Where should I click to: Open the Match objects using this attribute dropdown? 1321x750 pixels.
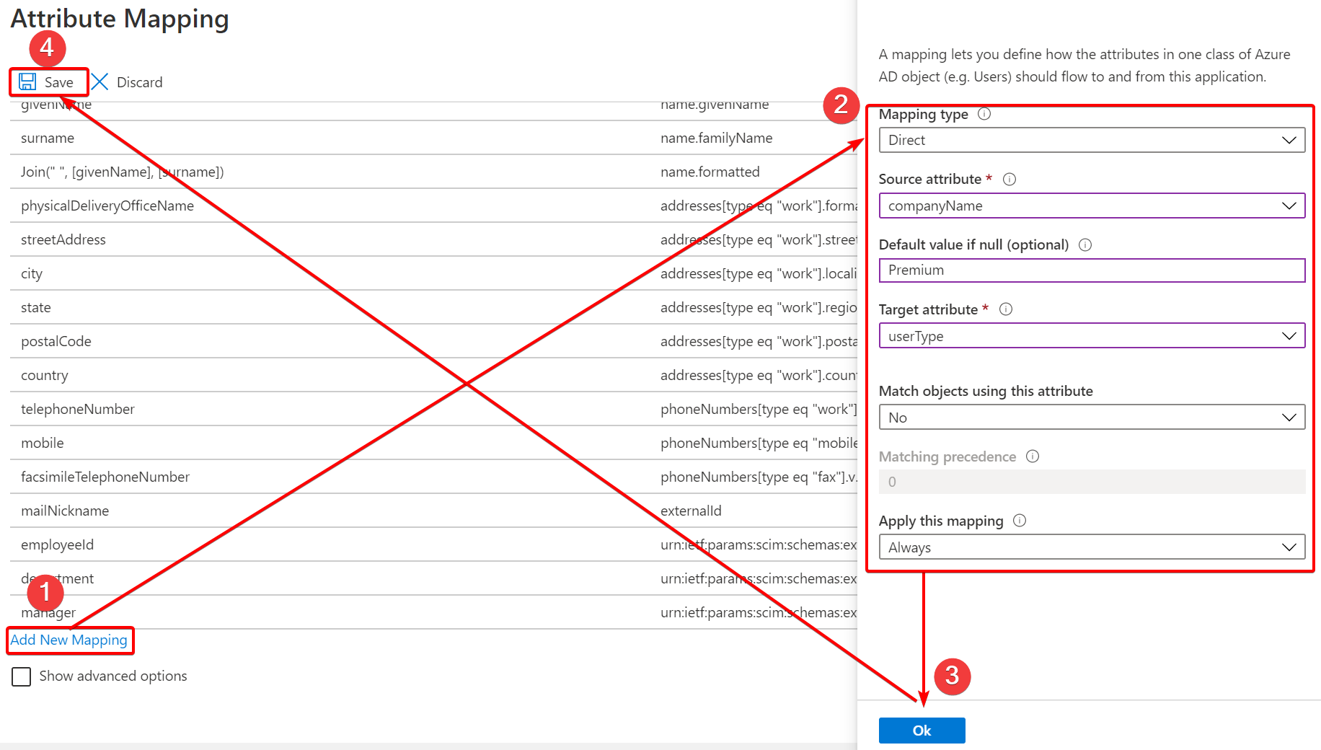click(x=1092, y=418)
